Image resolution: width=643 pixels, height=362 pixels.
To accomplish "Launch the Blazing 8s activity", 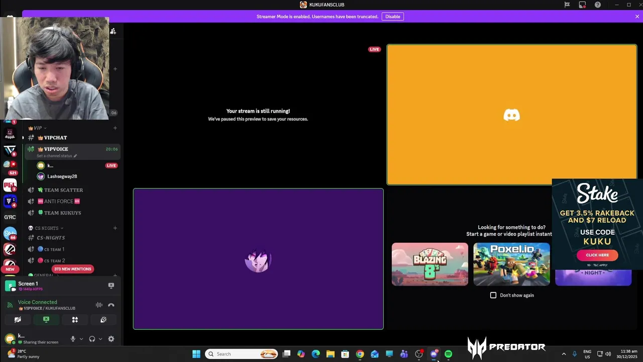I will (430, 264).
